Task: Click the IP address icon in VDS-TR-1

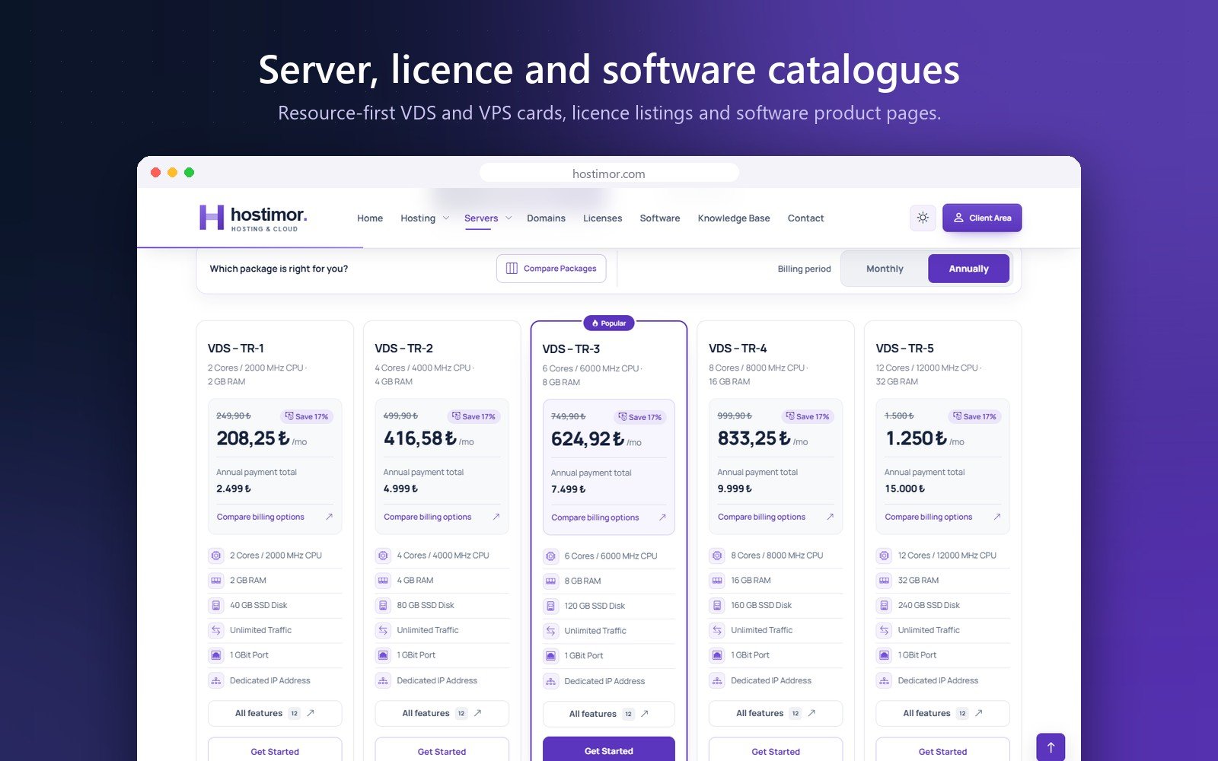Action: (x=216, y=681)
